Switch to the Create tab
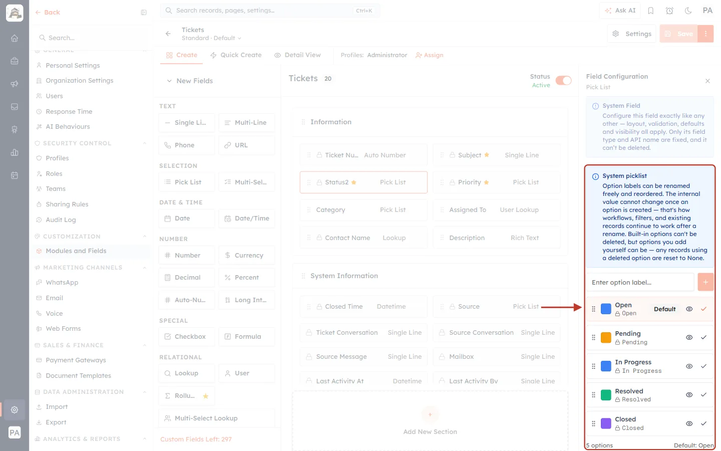The height and width of the screenshot is (451, 721). coord(182,55)
